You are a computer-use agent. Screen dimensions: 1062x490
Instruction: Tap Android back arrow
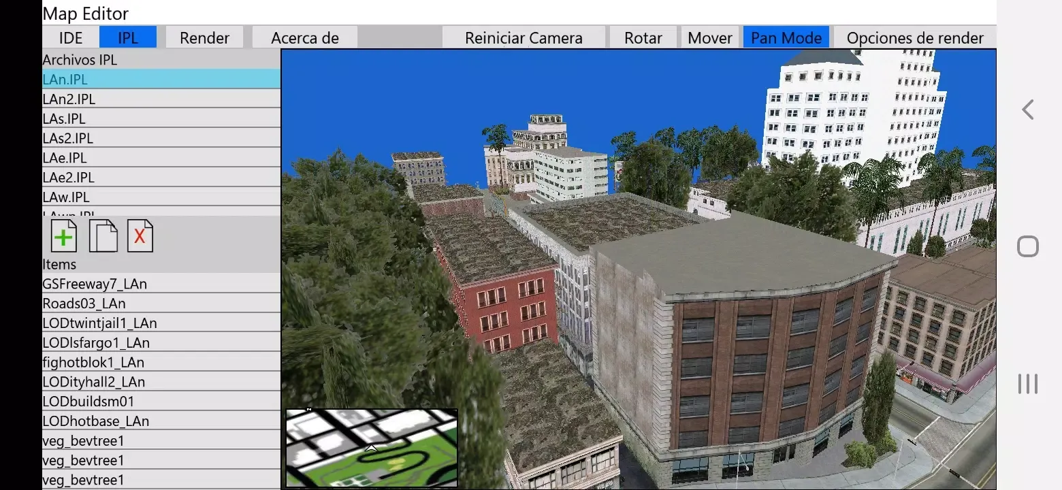(x=1028, y=110)
